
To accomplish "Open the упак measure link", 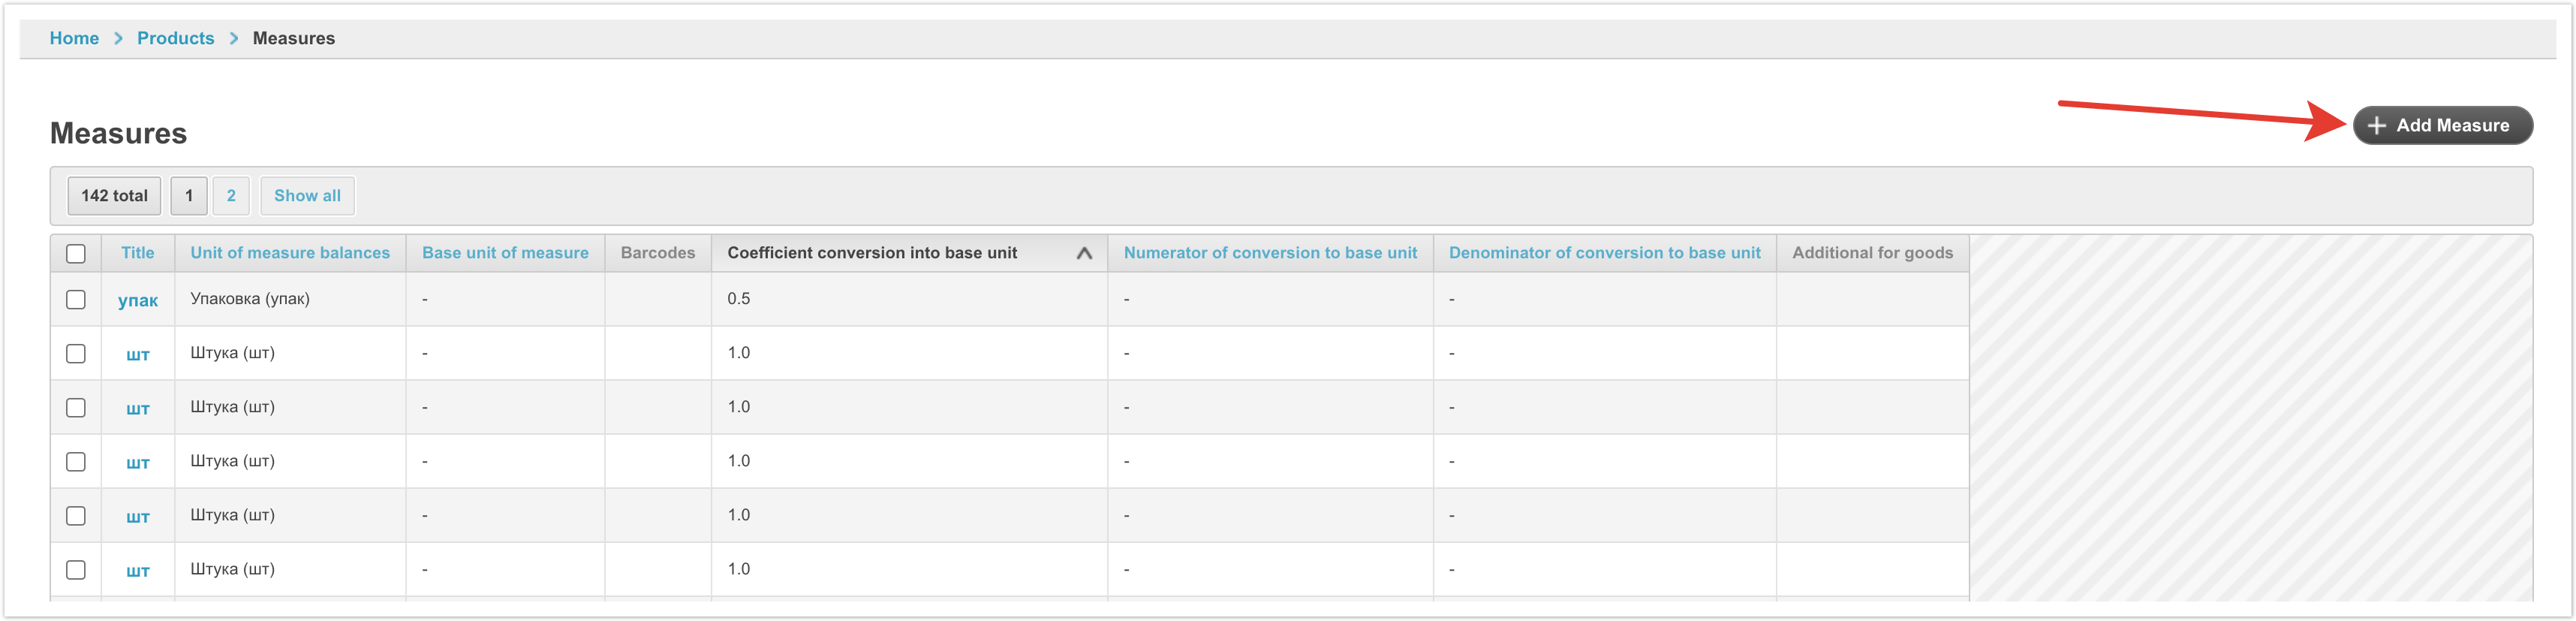I will [x=138, y=301].
